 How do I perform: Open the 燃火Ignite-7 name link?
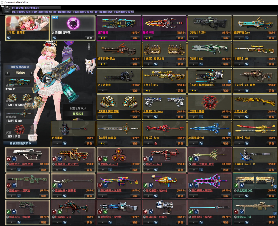coord(154,164)
